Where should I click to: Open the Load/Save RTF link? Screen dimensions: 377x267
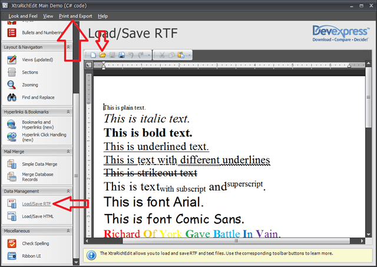[x=37, y=204]
